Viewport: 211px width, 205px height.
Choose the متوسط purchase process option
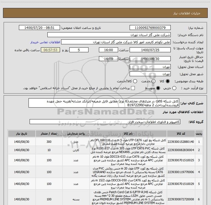(x=158, y=88)
